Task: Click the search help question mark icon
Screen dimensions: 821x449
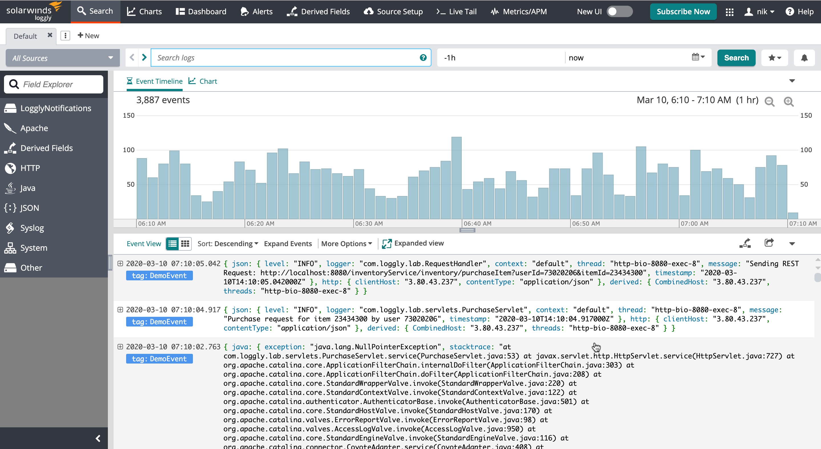Action: point(423,58)
